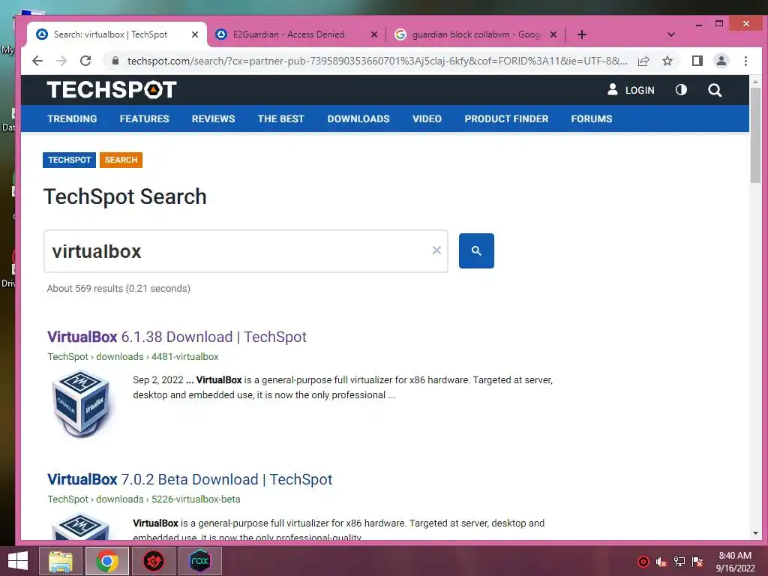
Task: Toggle dark mode contrast icon
Action: click(681, 90)
